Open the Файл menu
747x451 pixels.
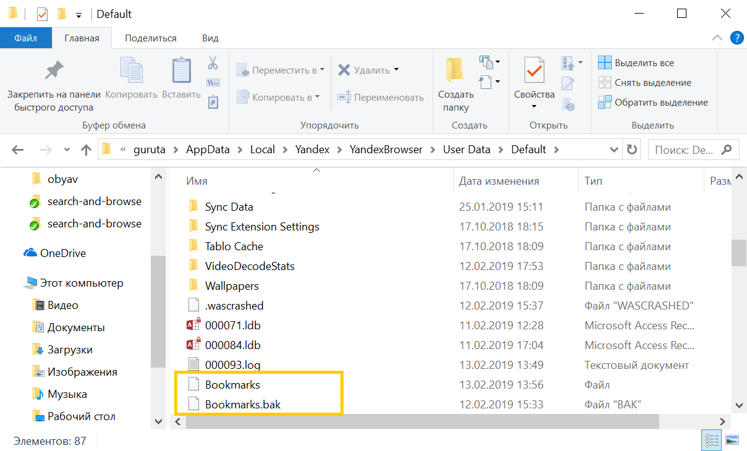click(25, 38)
